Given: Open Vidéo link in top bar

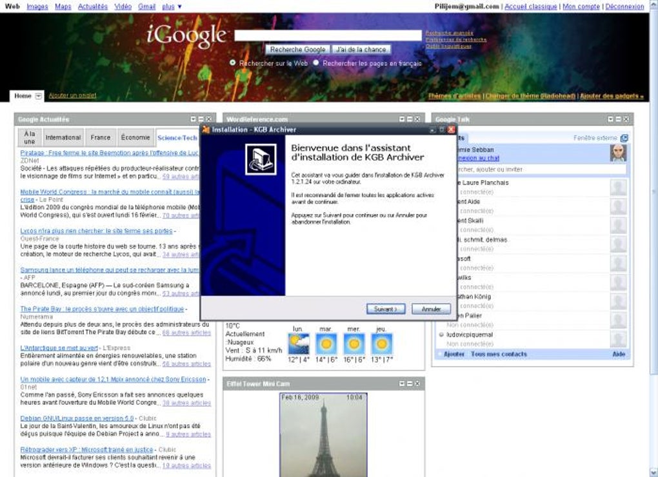Looking at the screenshot, I should click(x=123, y=6).
